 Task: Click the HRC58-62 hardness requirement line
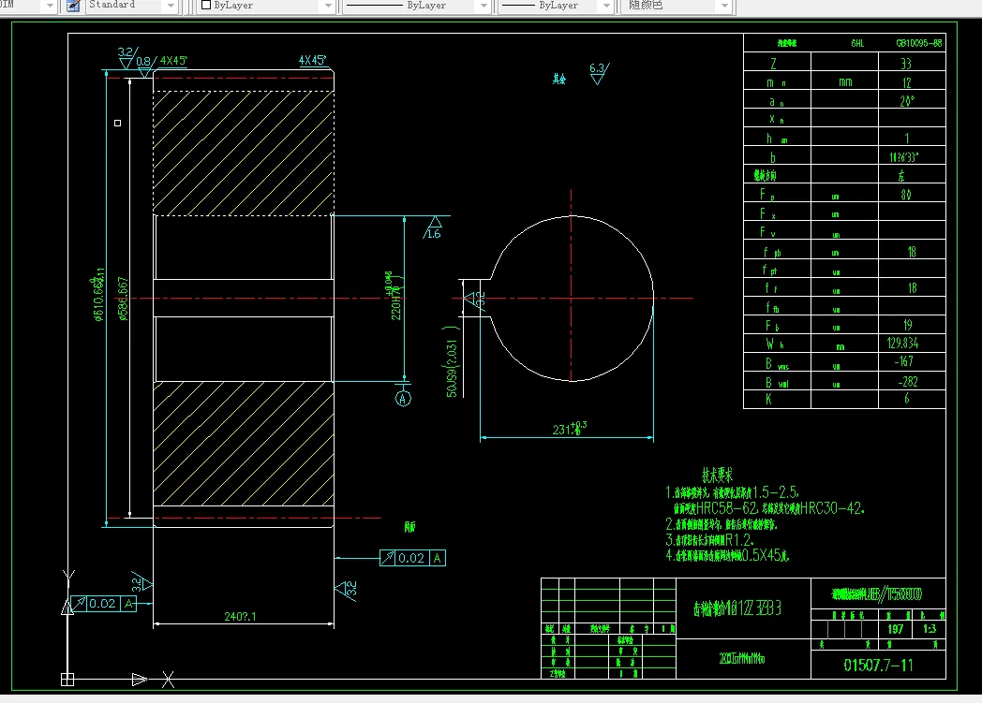[x=768, y=508]
